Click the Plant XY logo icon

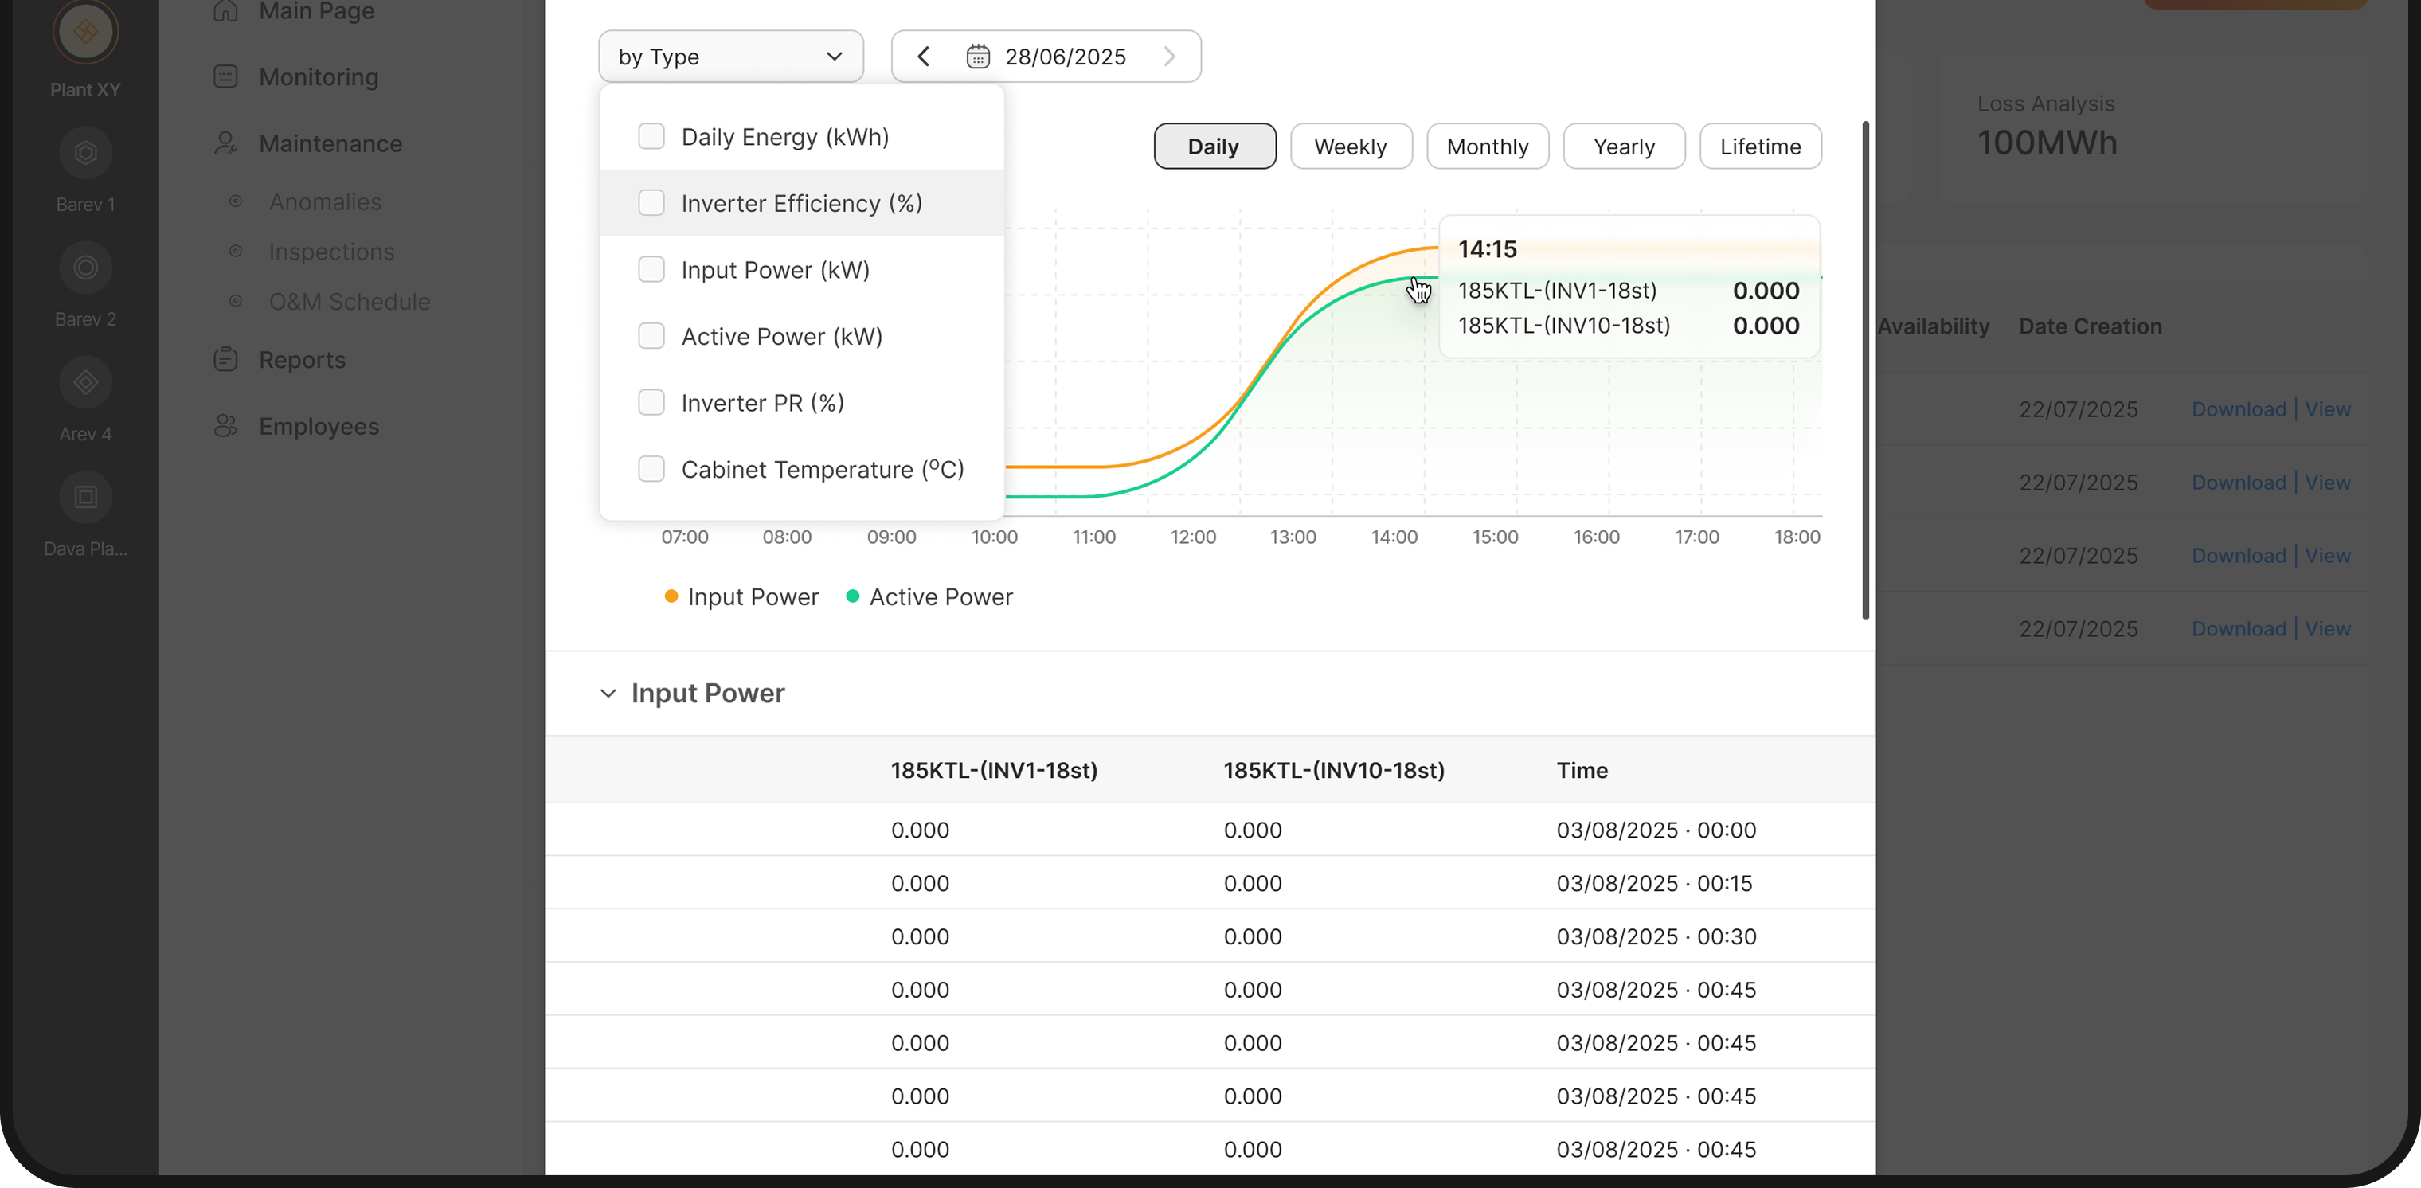pos(84,31)
